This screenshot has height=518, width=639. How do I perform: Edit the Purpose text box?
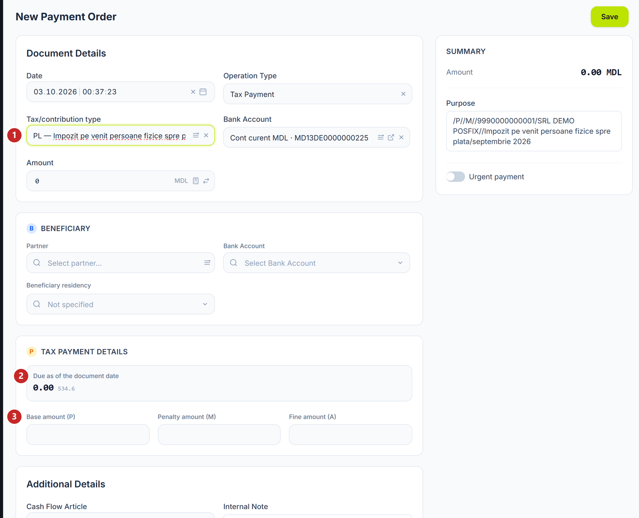click(534, 131)
